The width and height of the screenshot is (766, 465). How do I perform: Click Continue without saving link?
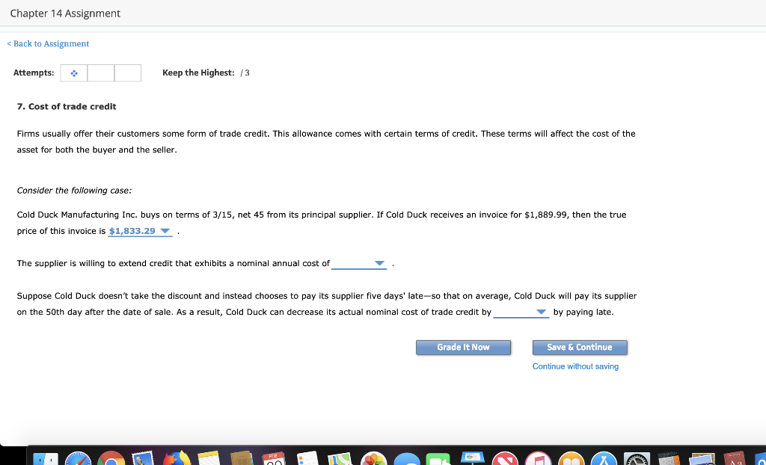tap(575, 366)
